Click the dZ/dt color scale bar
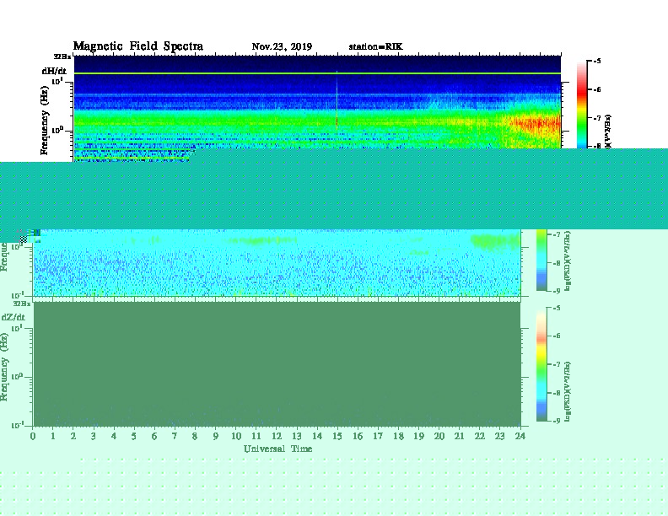 click(541, 364)
